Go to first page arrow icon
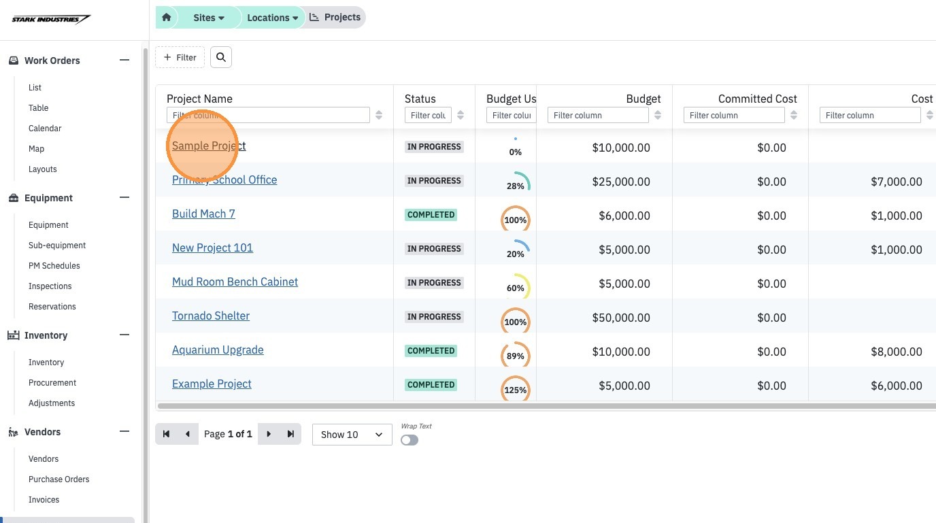This screenshot has height=523, width=936. tap(166, 434)
